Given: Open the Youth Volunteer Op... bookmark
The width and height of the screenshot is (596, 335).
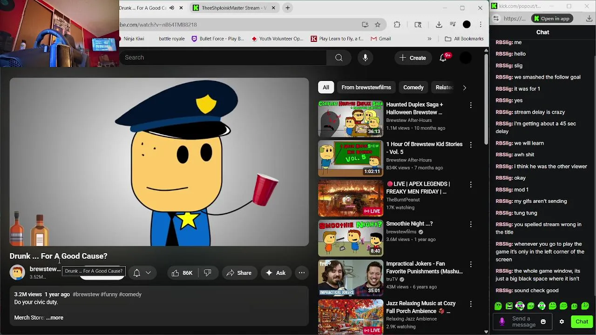Looking at the screenshot, I should (x=278, y=39).
